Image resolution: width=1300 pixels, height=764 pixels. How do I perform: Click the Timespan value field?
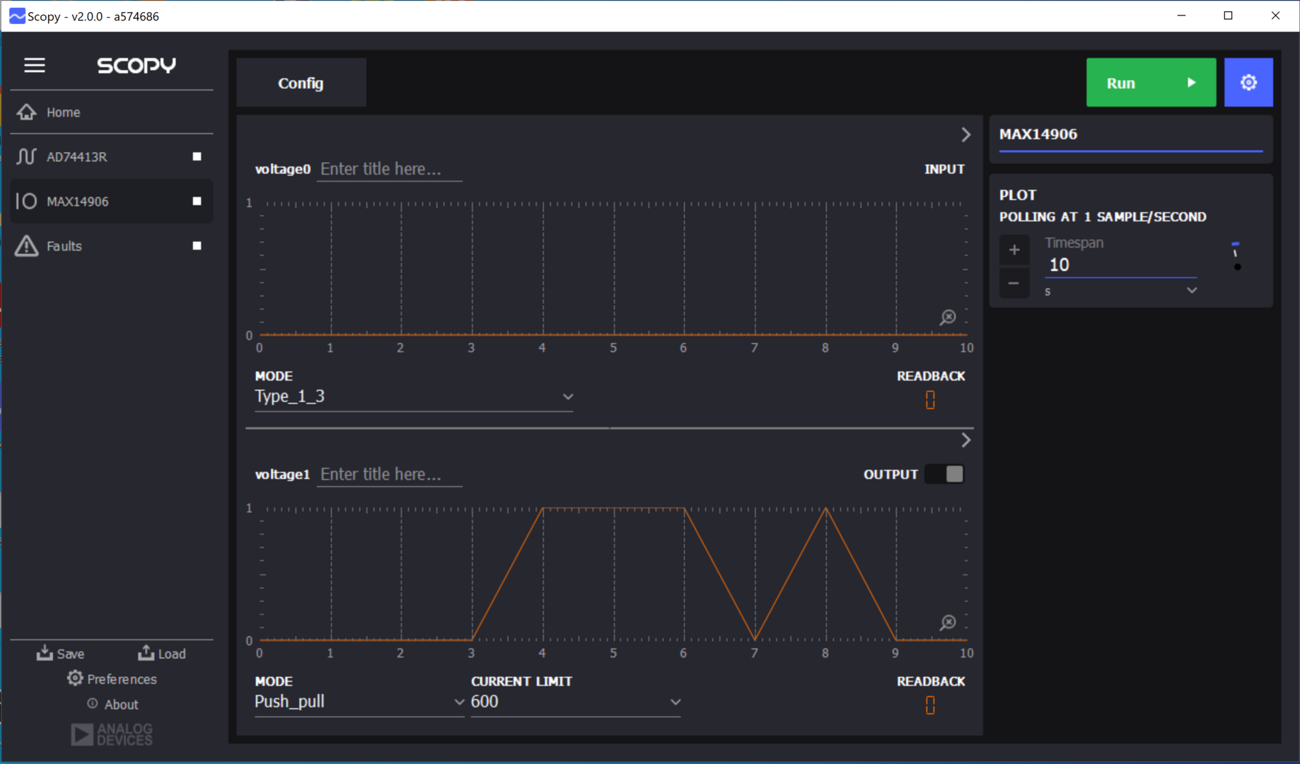tap(1121, 265)
